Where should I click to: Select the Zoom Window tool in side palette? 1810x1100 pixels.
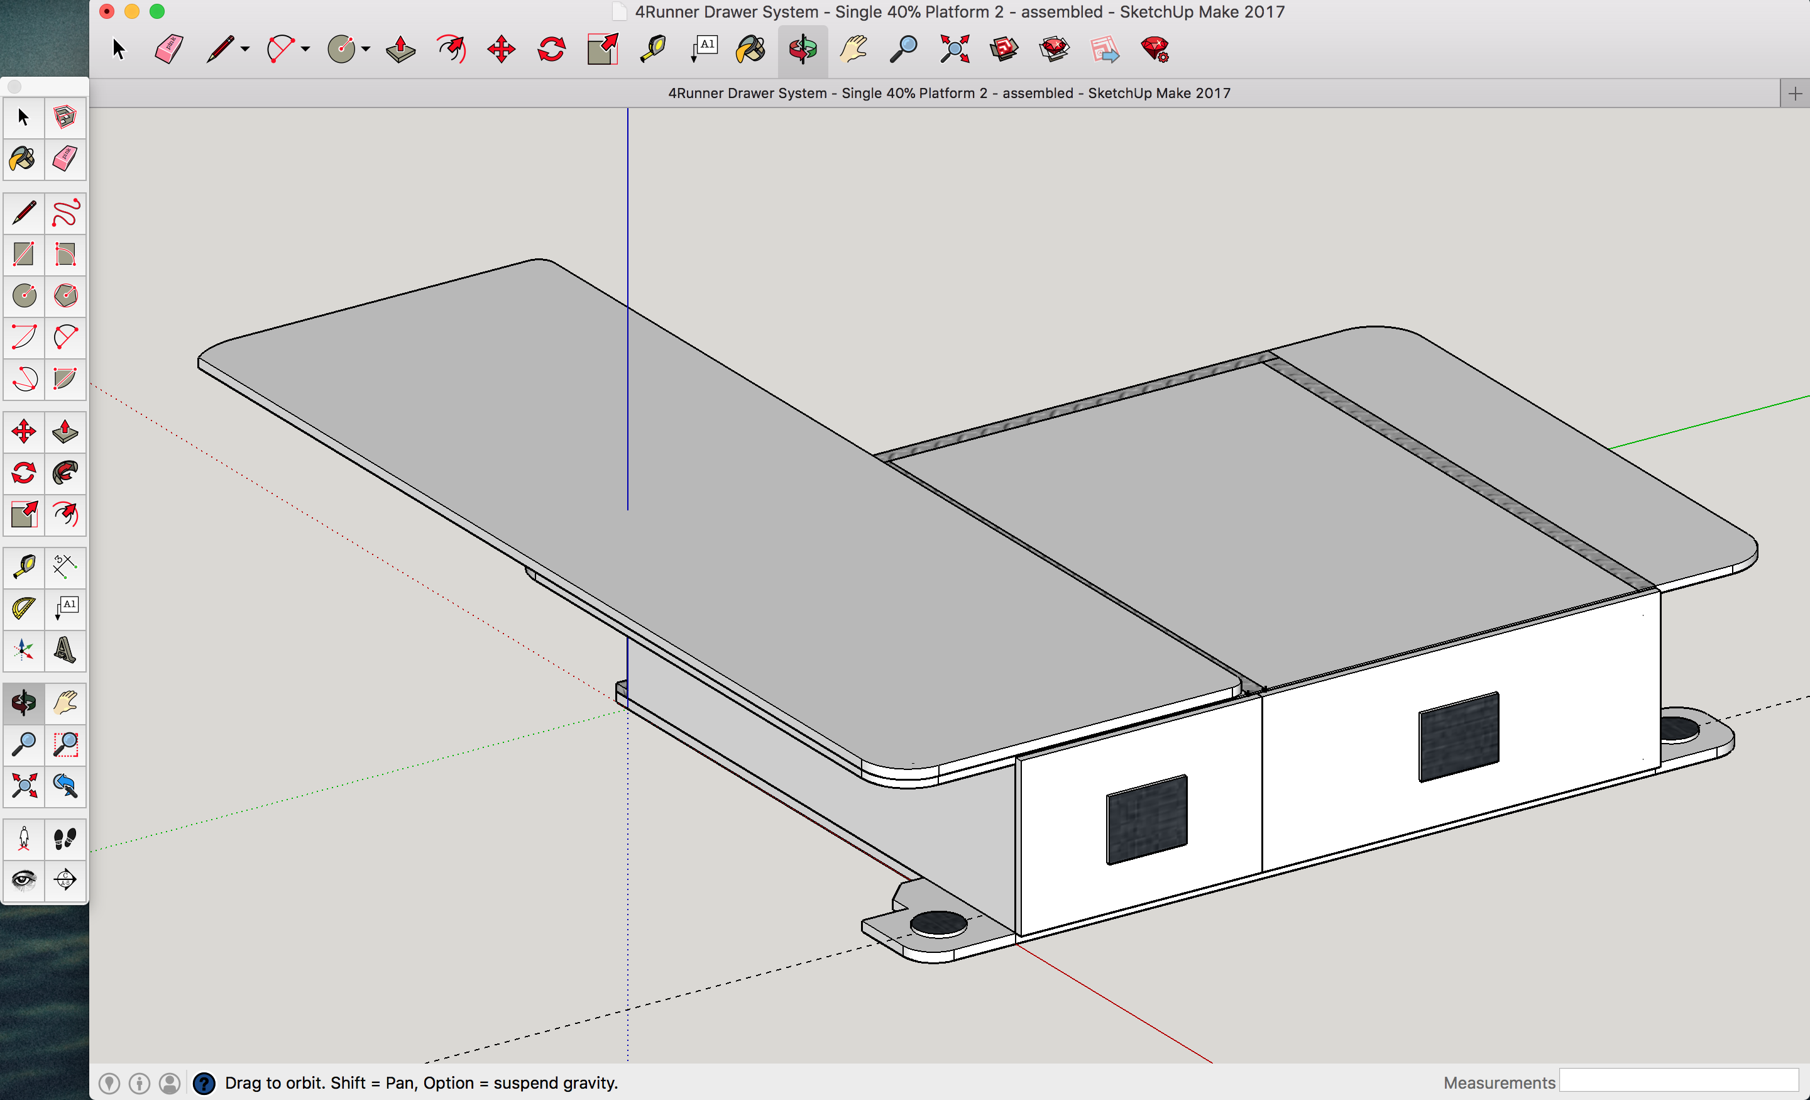65,744
